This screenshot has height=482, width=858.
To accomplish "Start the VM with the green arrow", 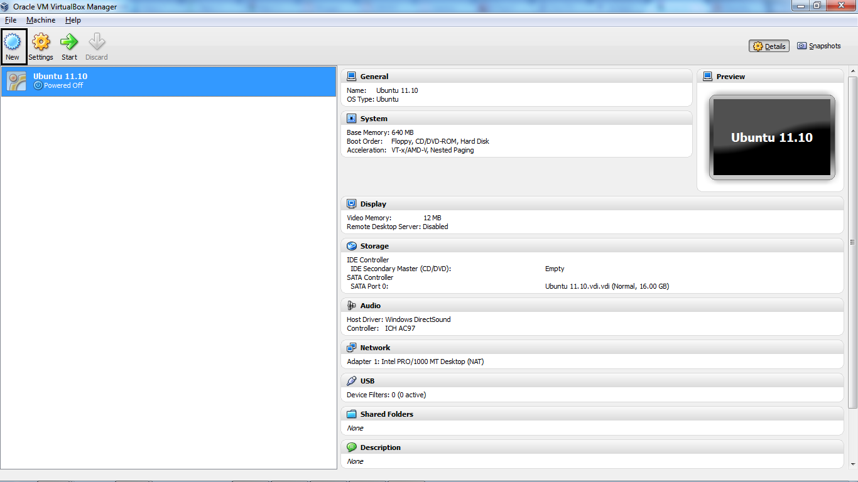I will pyautogui.click(x=69, y=42).
